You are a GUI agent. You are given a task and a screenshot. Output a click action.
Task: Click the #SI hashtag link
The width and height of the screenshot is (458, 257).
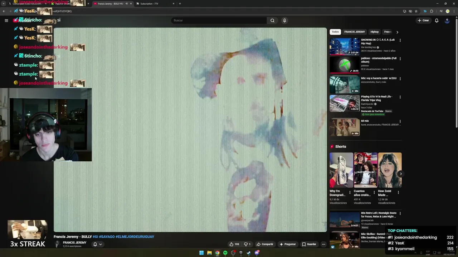click(95, 237)
